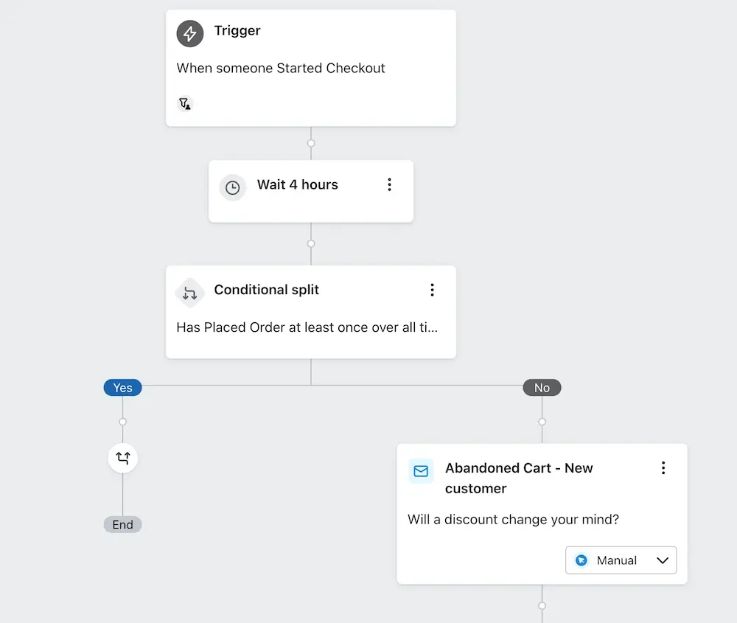This screenshot has height=623, width=737.
Task: Click the clock icon on Wait card
Action: (x=232, y=187)
